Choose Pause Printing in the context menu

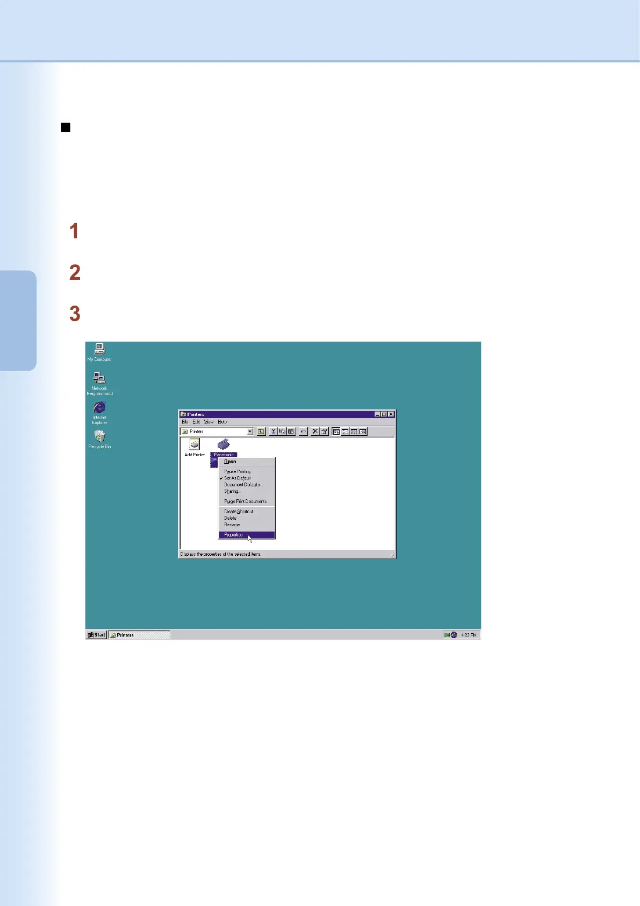[247, 471]
